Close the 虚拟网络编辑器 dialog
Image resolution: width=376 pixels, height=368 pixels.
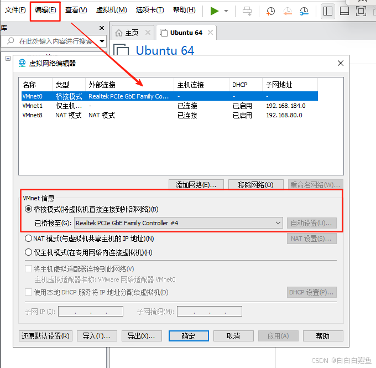pyautogui.click(x=340, y=63)
